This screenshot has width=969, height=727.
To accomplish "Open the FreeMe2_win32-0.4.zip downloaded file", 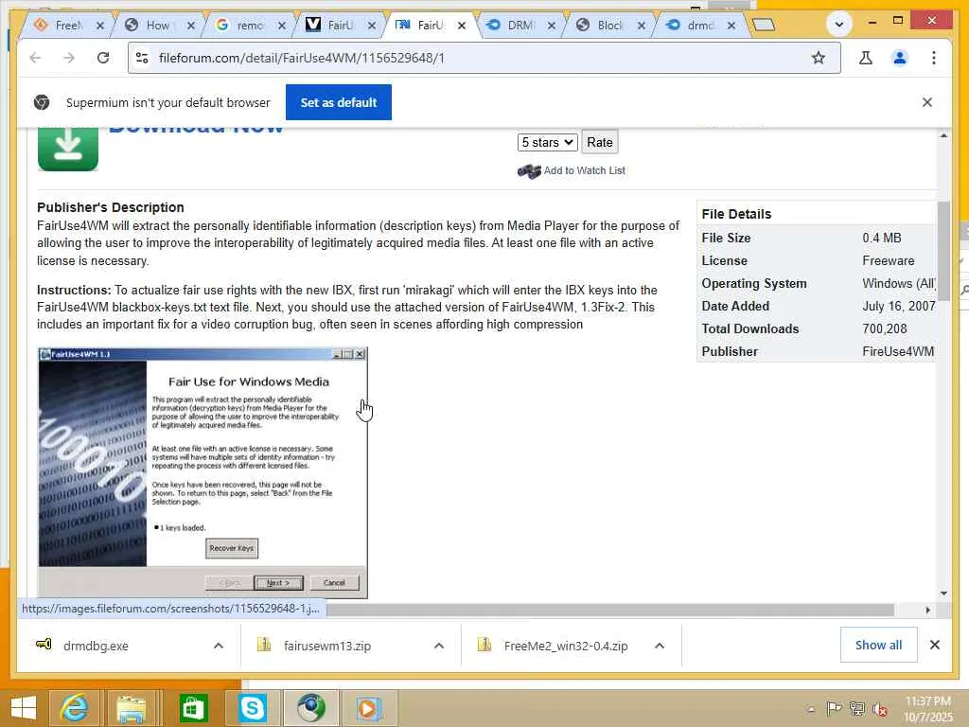I will 566,646.
